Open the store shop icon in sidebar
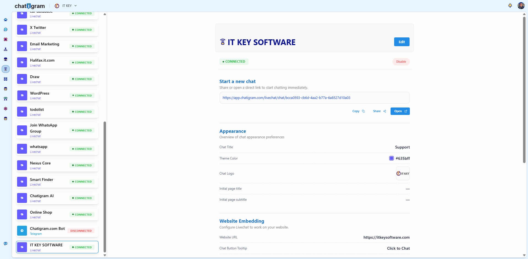 point(6,59)
